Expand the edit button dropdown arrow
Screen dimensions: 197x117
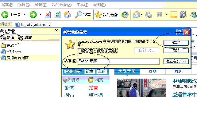167,15
